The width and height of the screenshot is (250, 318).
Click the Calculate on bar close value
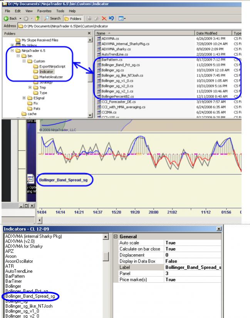[192, 249]
